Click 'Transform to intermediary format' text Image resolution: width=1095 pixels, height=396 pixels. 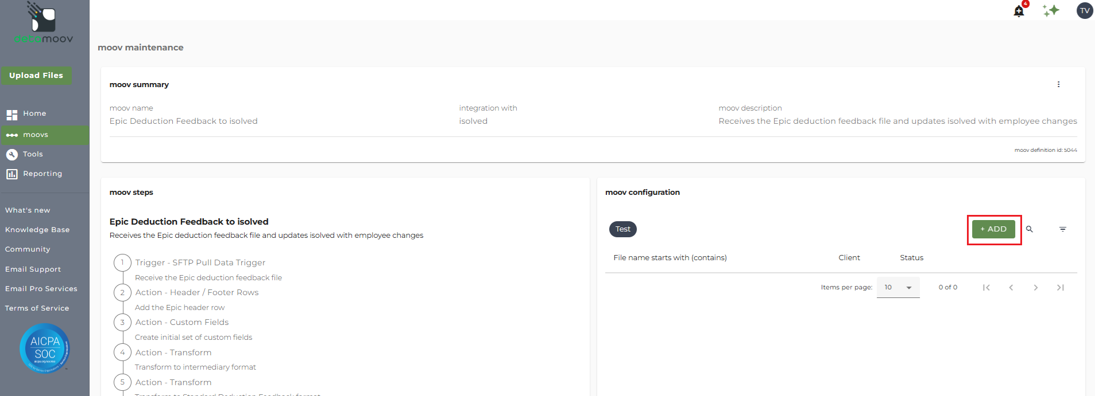pyautogui.click(x=195, y=367)
